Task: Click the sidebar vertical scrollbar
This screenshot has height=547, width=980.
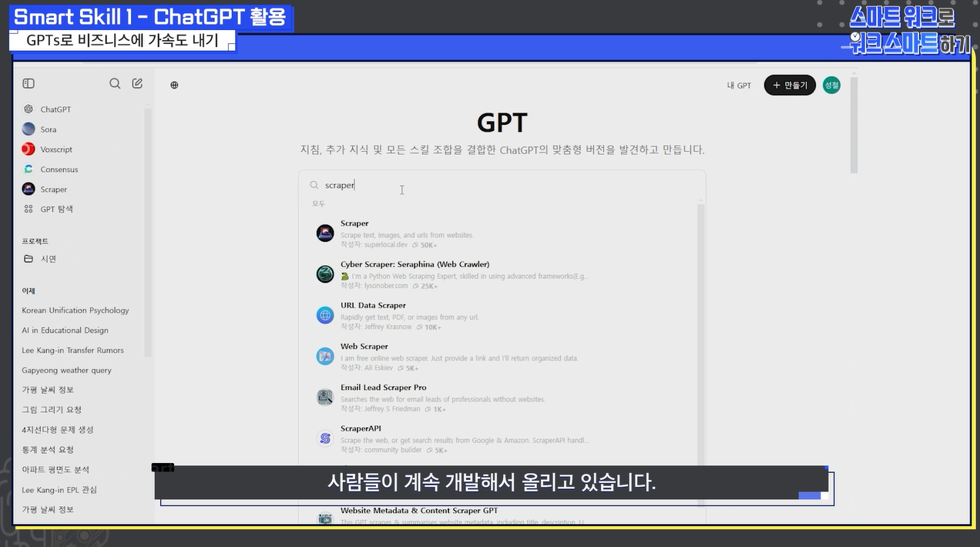Action: [x=149, y=231]
